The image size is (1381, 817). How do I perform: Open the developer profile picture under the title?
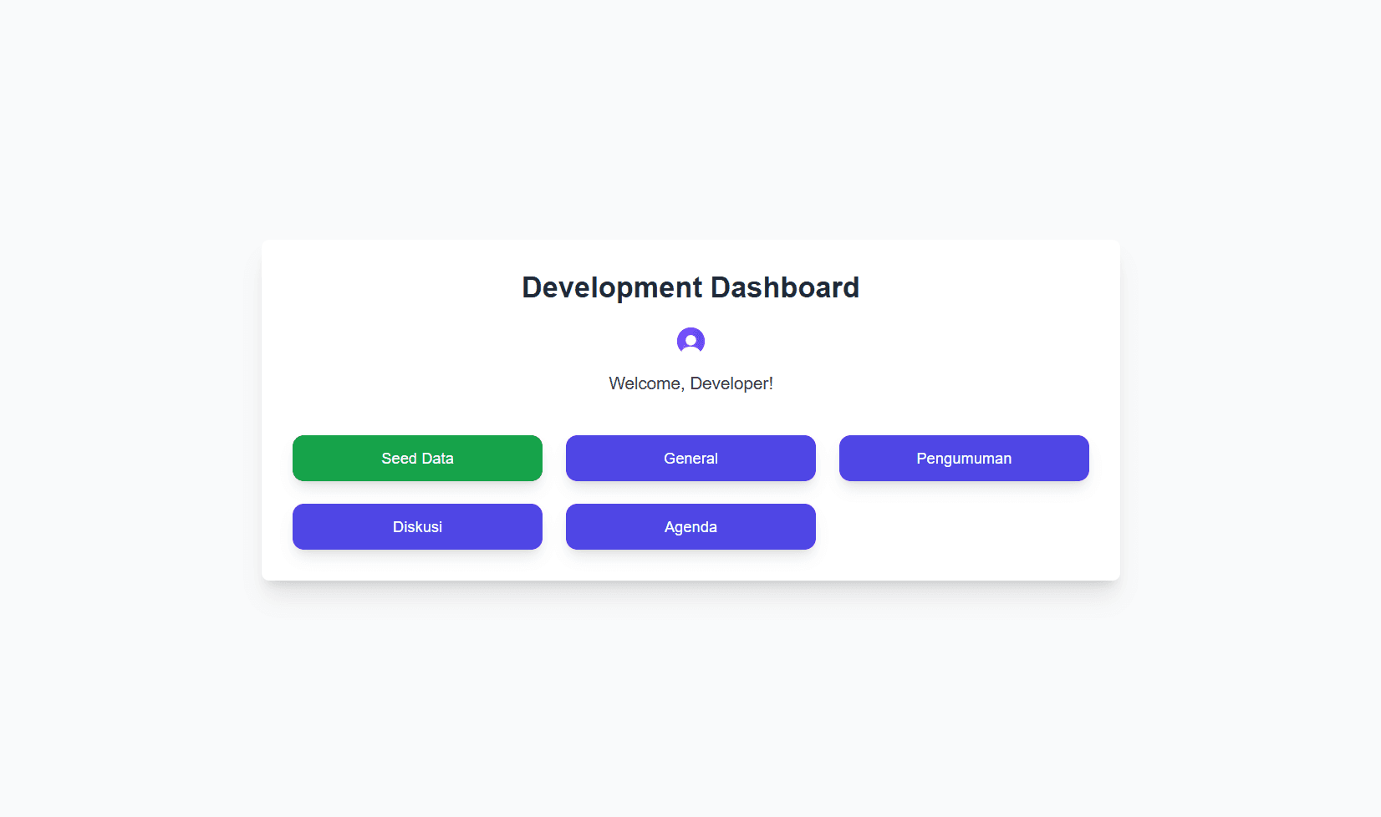[x=690, y=341]
